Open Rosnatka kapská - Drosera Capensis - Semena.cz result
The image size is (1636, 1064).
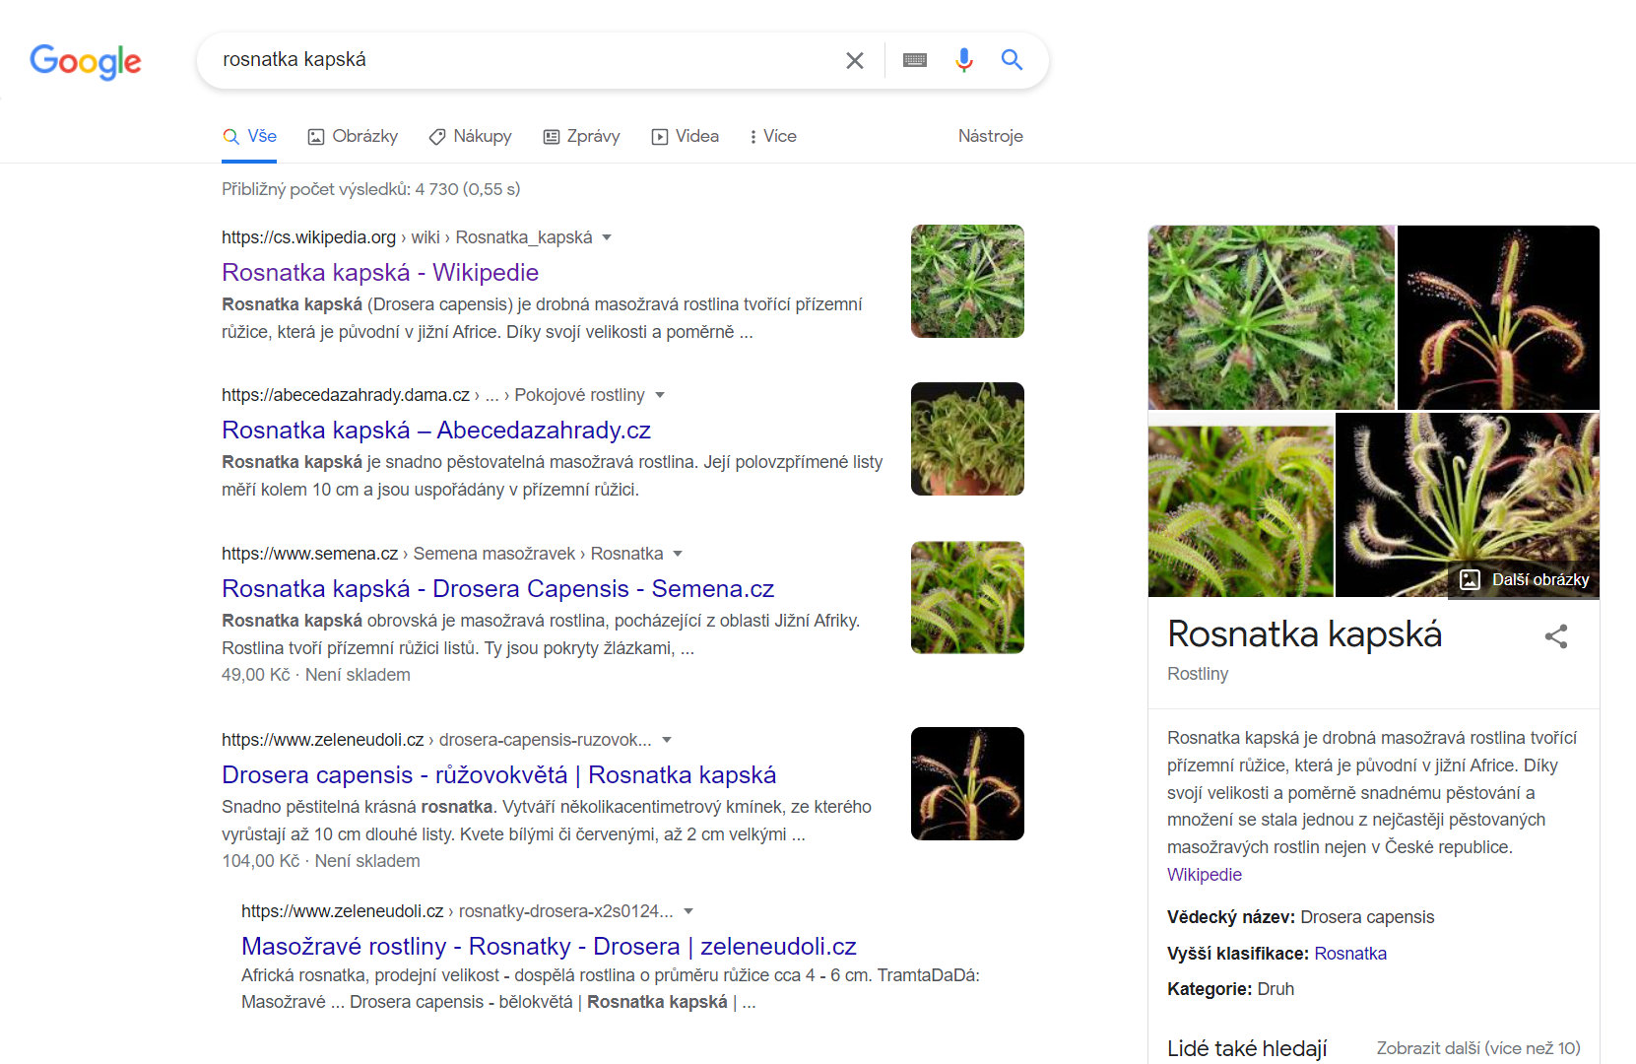pyautogui.click(x=497, y=588)
